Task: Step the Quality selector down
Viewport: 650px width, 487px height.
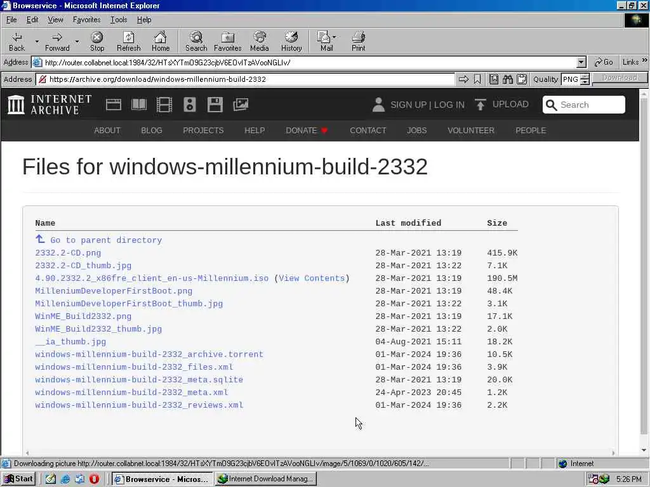Action: coord(585,82)
